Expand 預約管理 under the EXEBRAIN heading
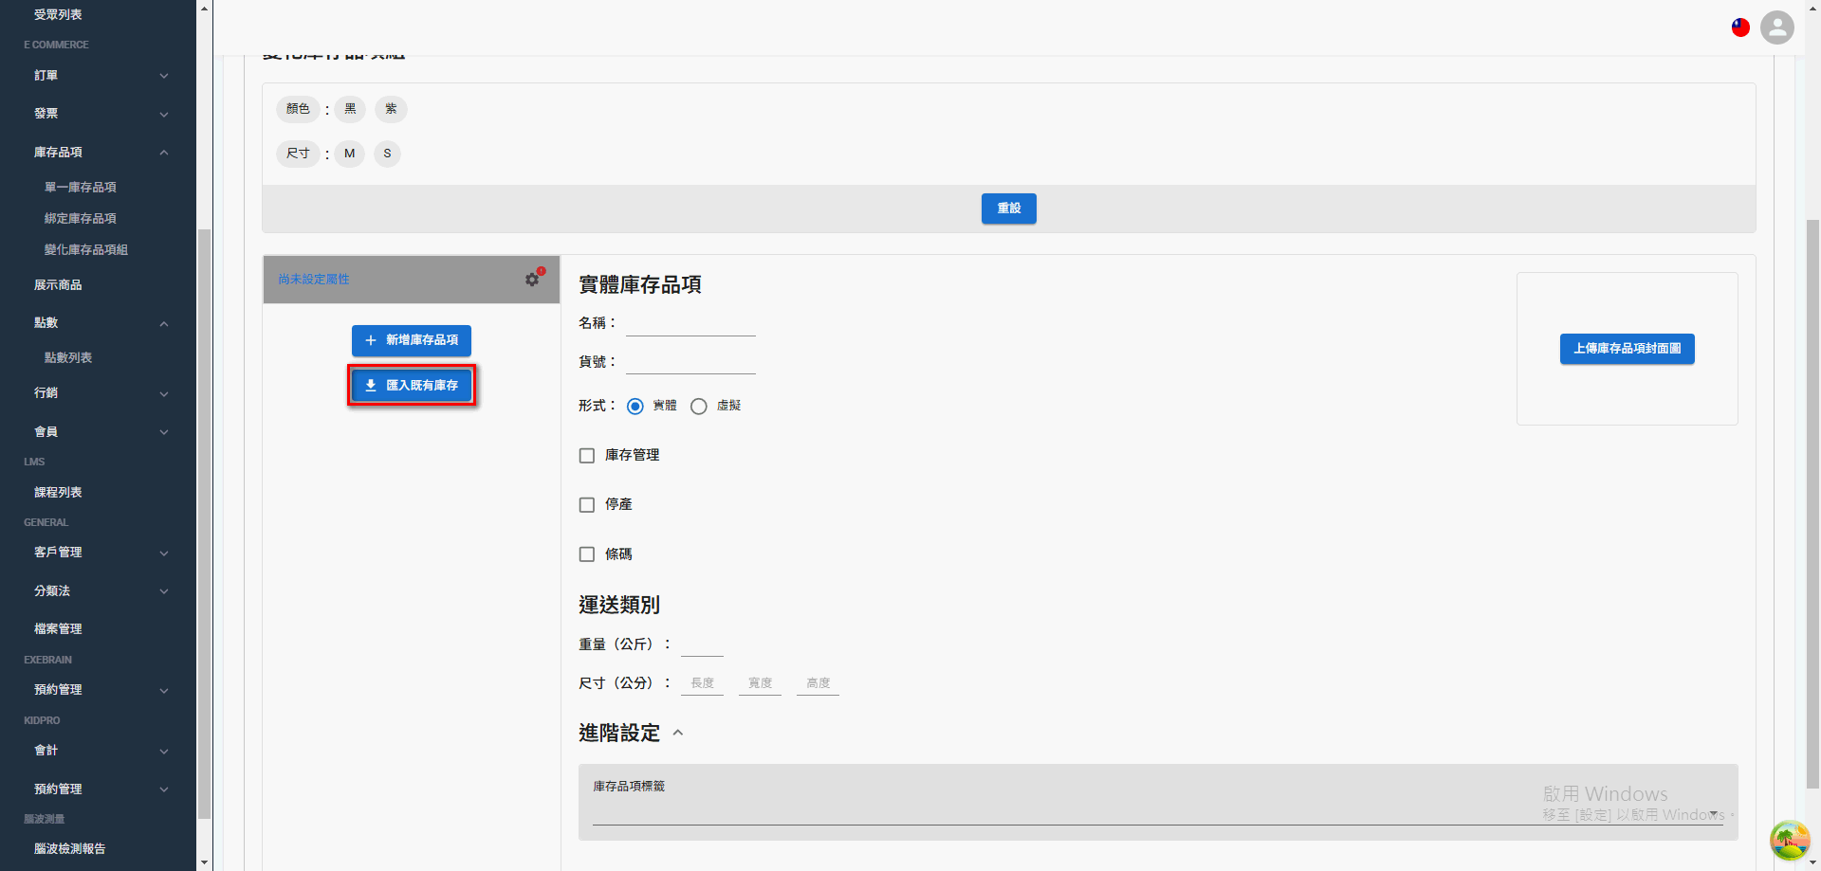 pyautogui.click(x=99, y=690)
